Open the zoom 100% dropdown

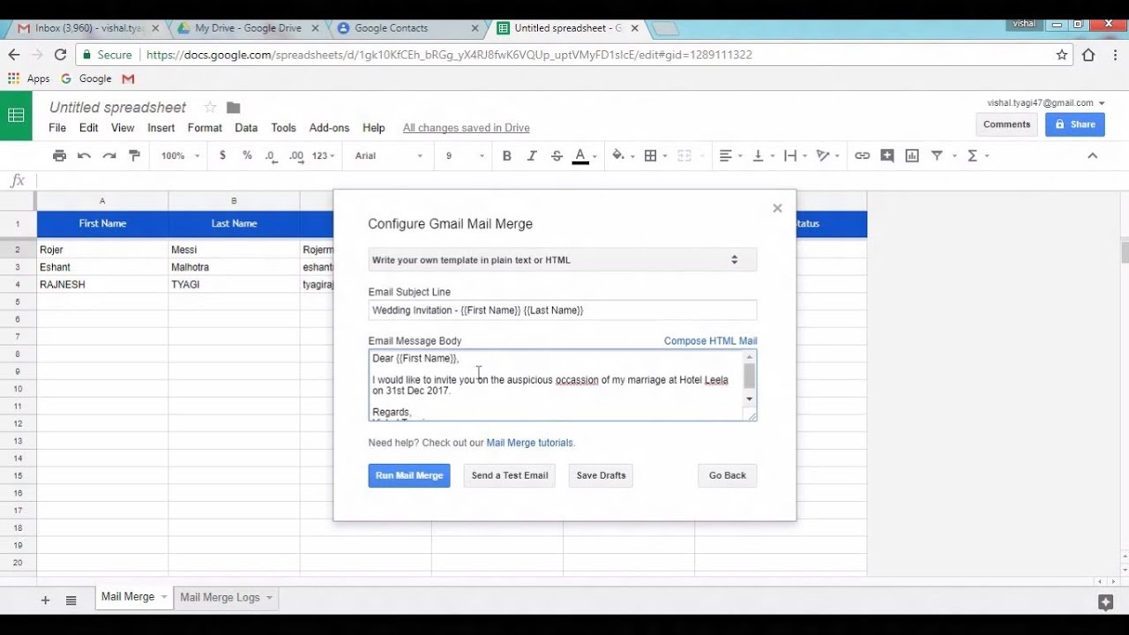[x=180, y=155]
